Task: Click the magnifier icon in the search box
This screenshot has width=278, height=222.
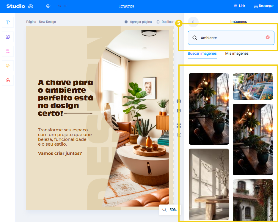Action: (x=195, y=38)
